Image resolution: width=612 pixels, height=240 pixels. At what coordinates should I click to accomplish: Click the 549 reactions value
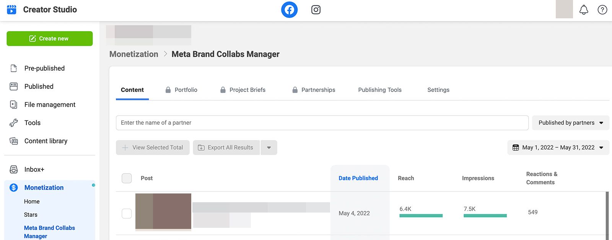click(533, 212)
